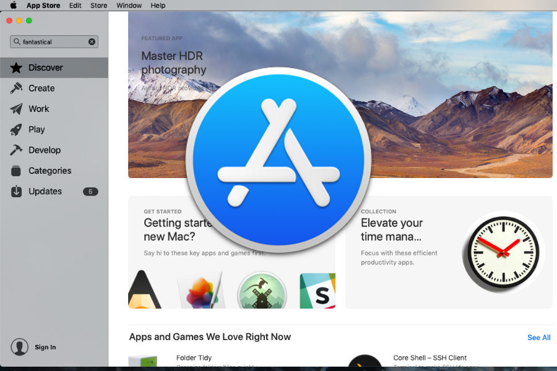Open the Core Shell – SSH Client listing
Viewport: 557px width, 371px height.
(430, 358)
